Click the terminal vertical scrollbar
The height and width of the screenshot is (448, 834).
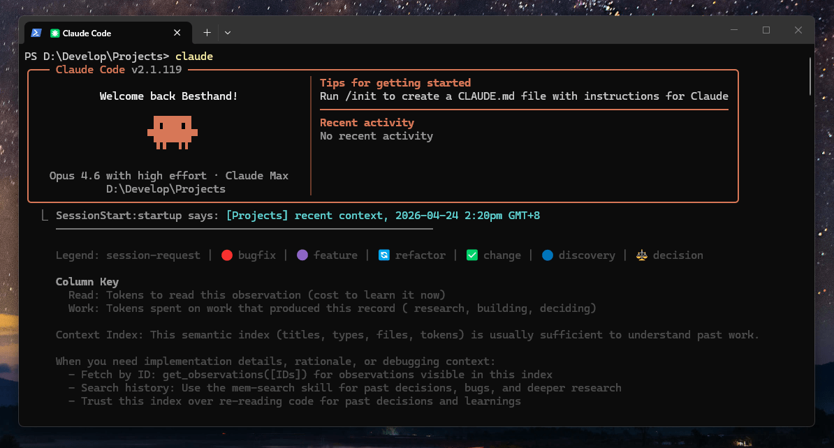[x=810, y=77]
